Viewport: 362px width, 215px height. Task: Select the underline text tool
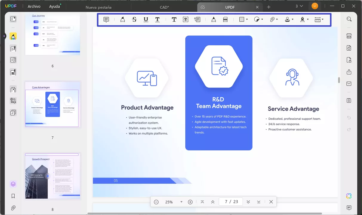tap(146, 20)
